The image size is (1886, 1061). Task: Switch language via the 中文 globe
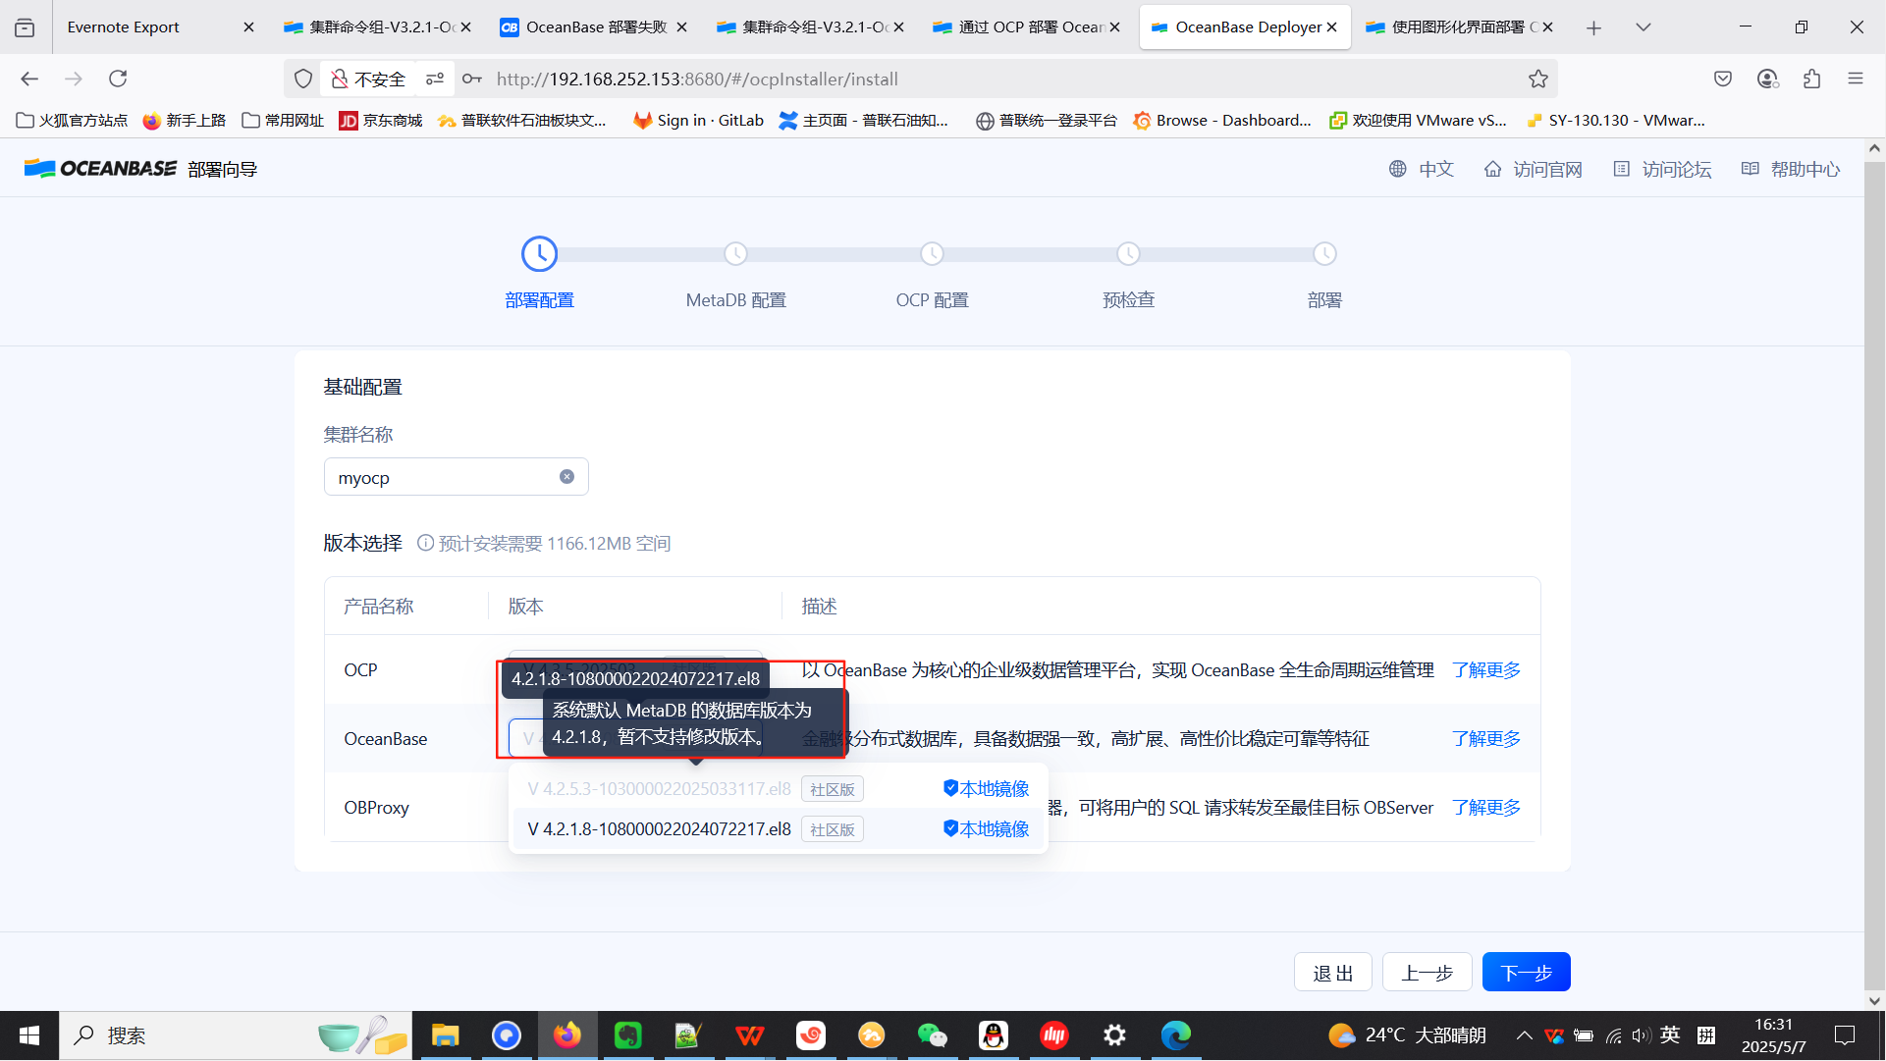point(1422,169)
